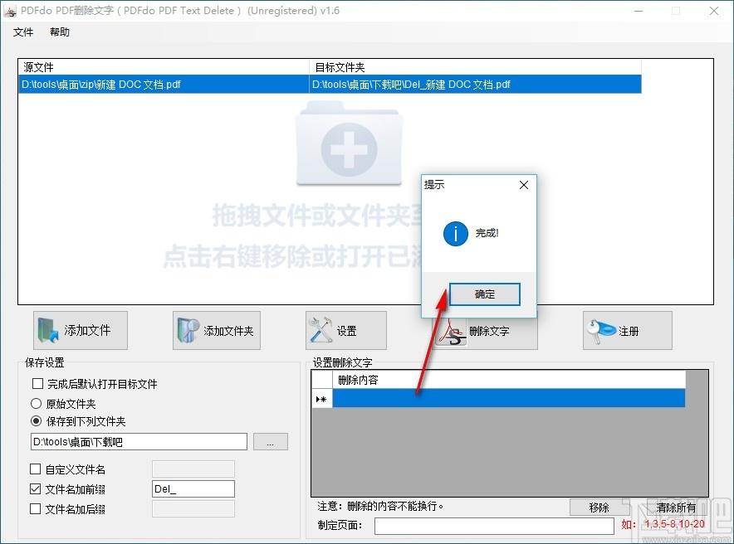Screen dimensions: 734x544
Task: Click the PDFdo app icon in title bar
Action: click(x=9, y=12)
